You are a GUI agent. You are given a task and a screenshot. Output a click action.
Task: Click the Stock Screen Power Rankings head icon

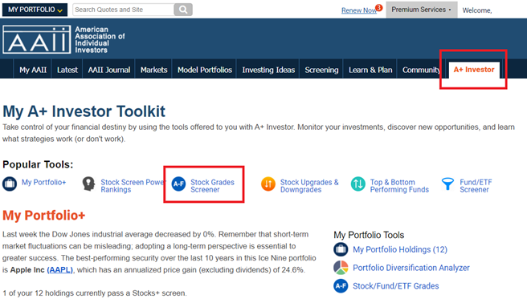click(88, 184)
